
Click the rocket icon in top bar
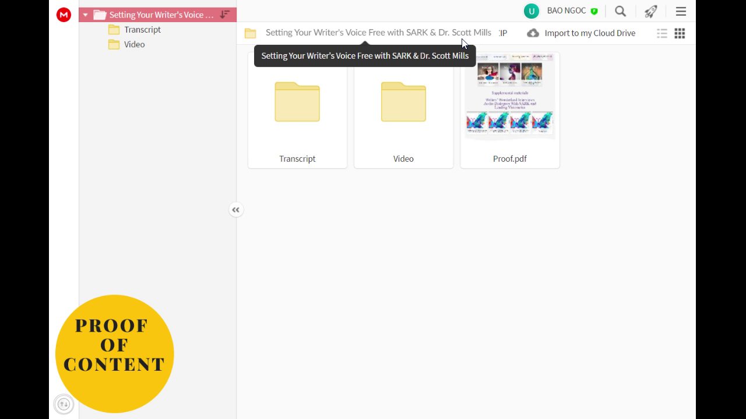(x=651, y=11)
